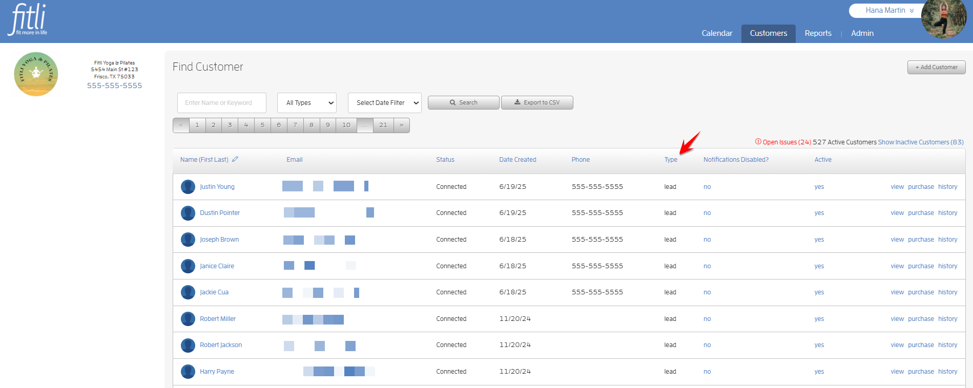Click view link for Janice Claire
This screenshot has height=388, width=973.
(x=897, y=266)
